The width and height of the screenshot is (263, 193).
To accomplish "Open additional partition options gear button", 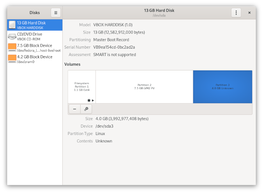I will (86, 109).
